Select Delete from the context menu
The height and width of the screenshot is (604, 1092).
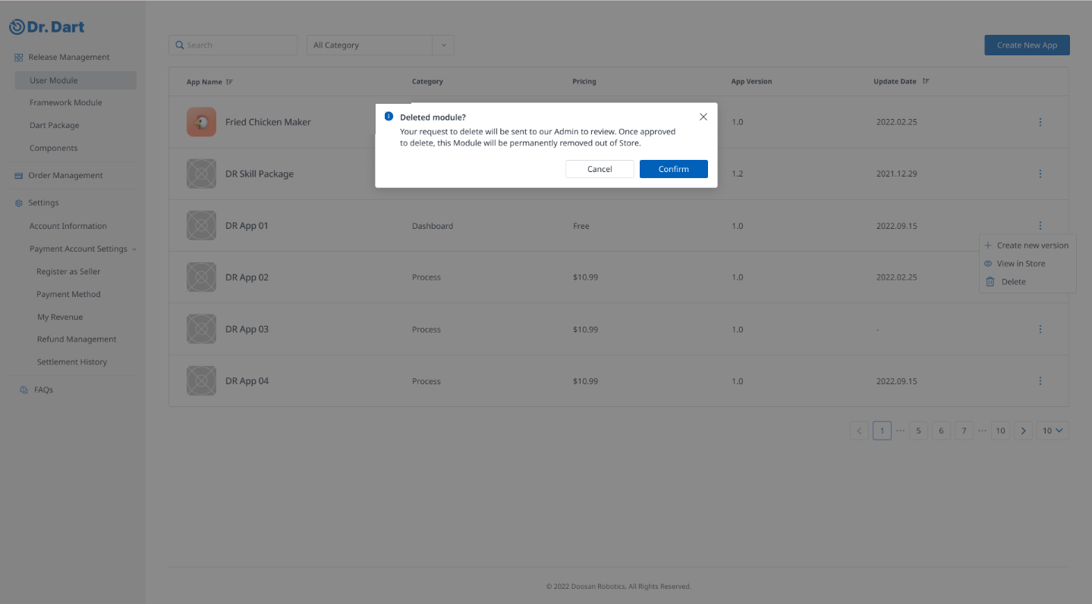tap(1013, 282)
